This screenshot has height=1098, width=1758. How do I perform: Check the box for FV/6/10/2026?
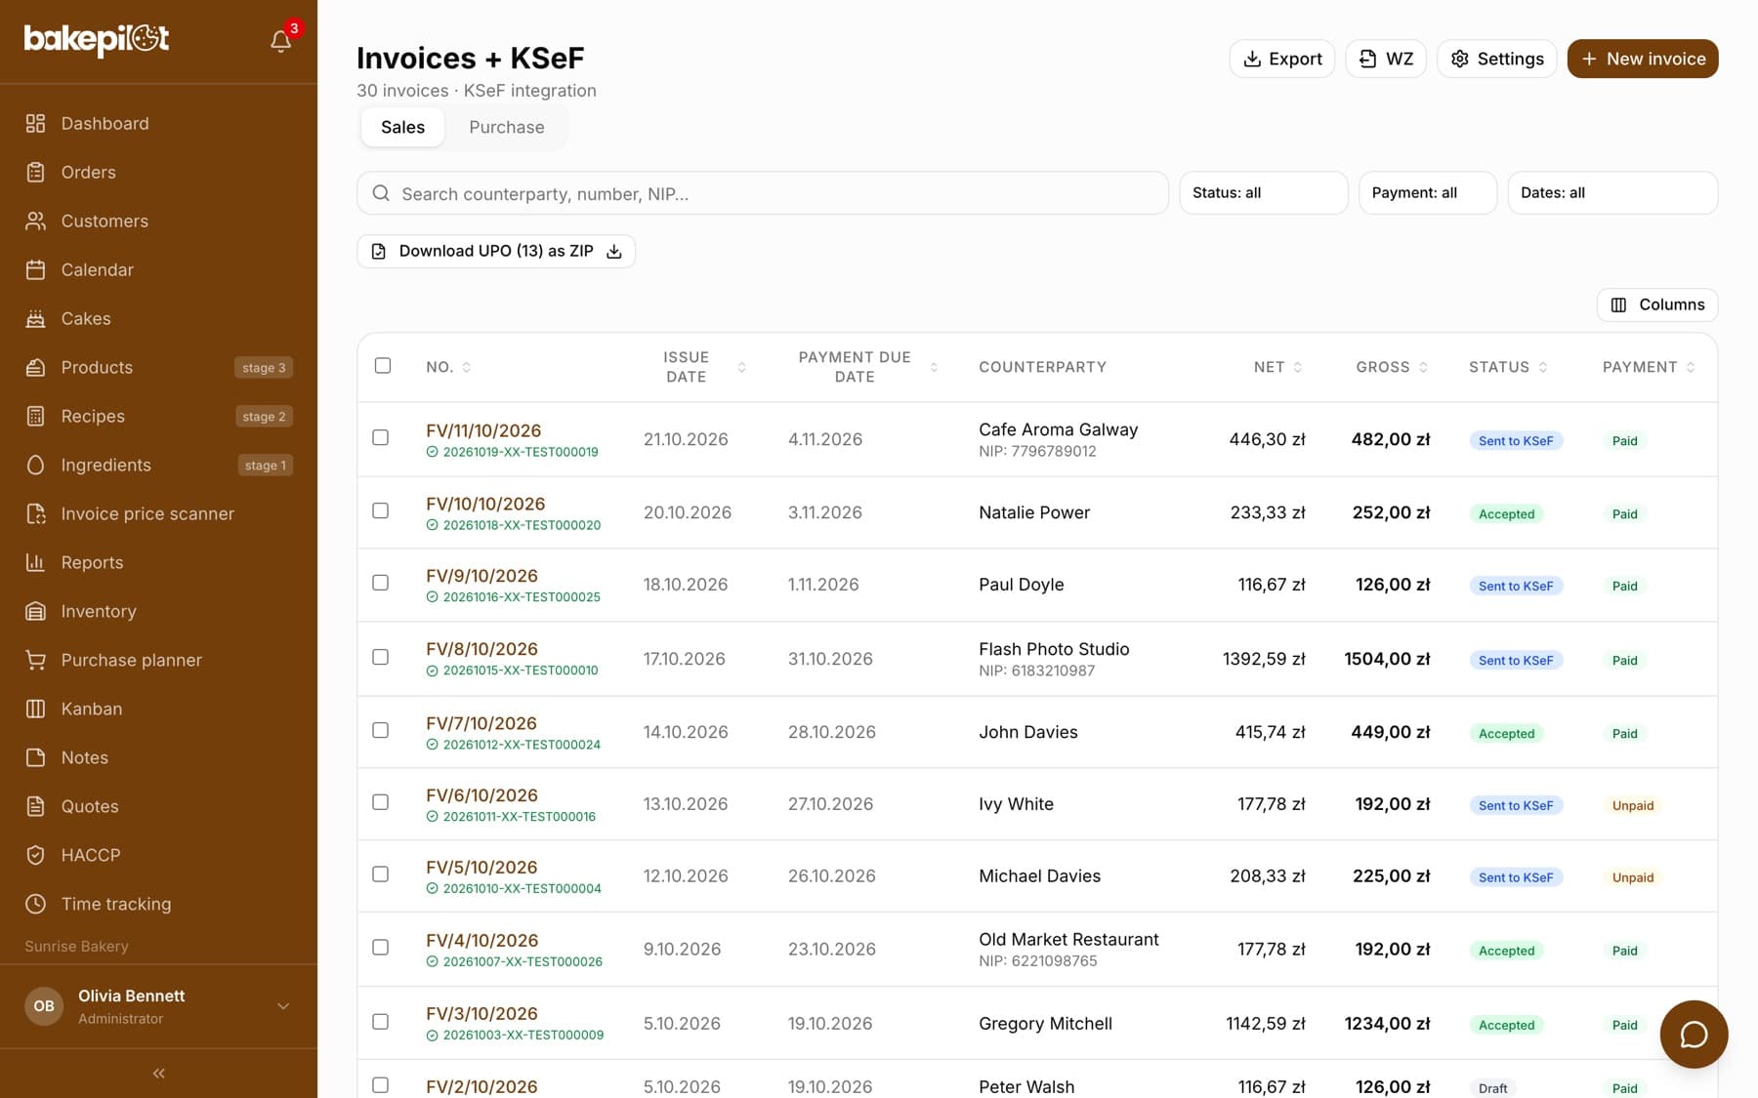[381, 802]
